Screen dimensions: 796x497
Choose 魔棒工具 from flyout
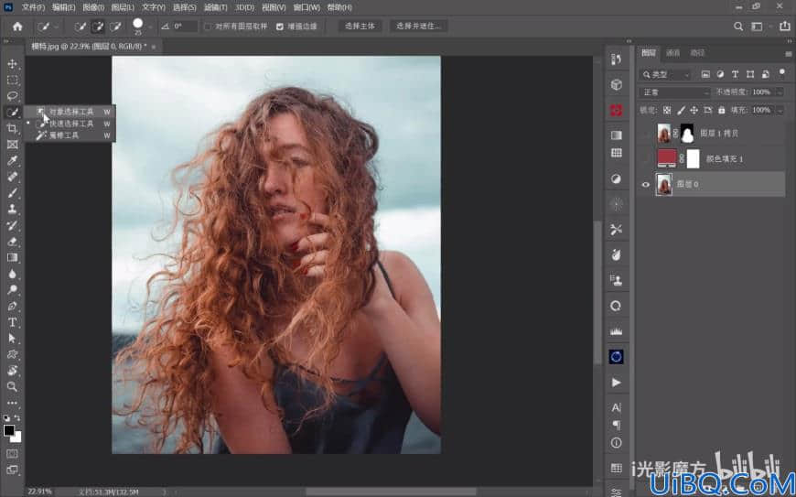[70, 135]
